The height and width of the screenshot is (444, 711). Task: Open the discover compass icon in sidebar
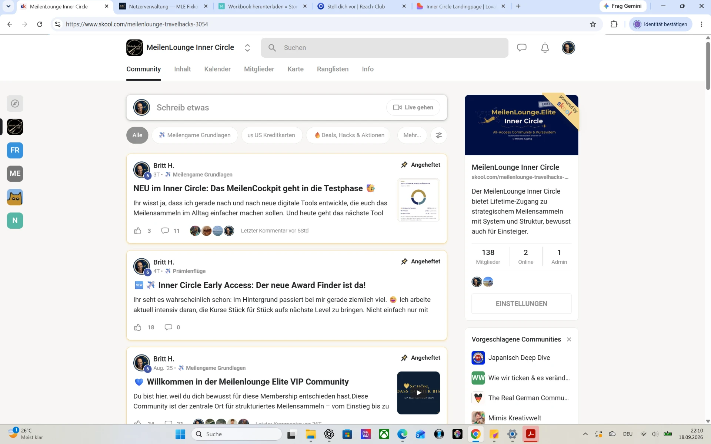[x=15, y=104]
